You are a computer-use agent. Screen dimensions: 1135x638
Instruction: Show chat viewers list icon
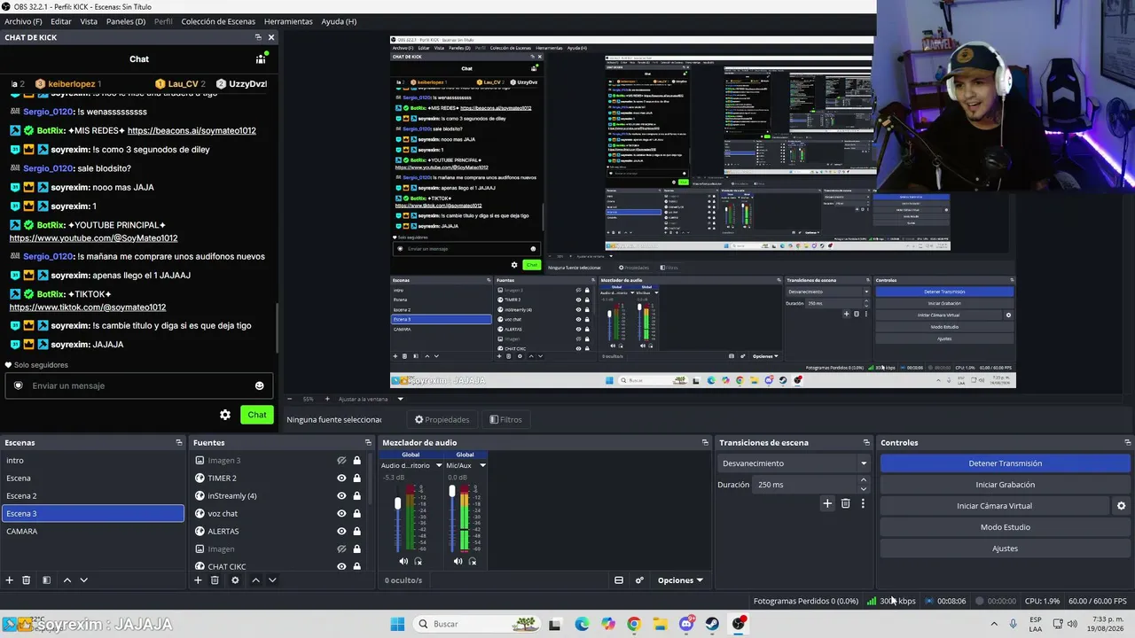click(261, 58)
